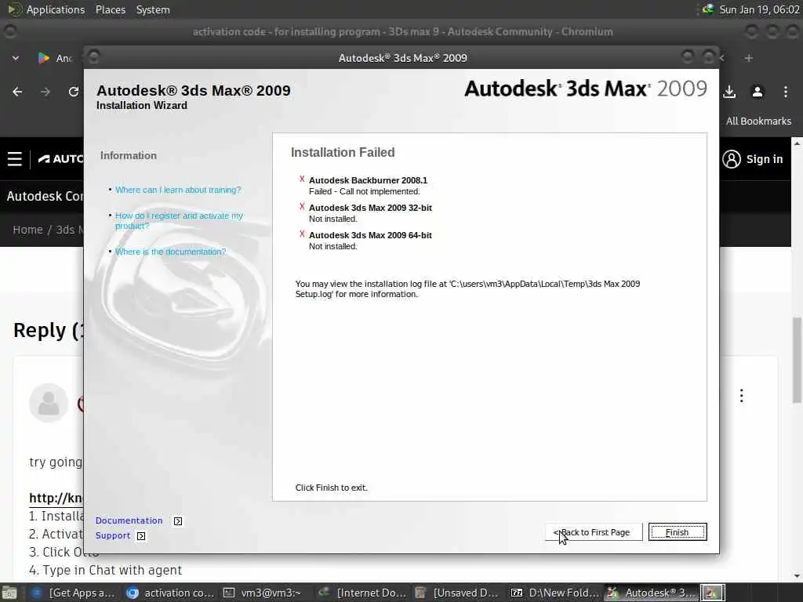Click 'Autodesk 3ds Max 2009 32-bit' entry
Screen dimensions: 803x602
click(x=370, y=208)
